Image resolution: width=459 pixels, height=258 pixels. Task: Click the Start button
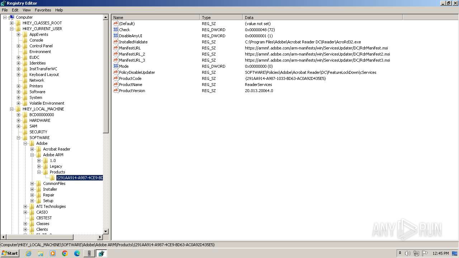10,253
